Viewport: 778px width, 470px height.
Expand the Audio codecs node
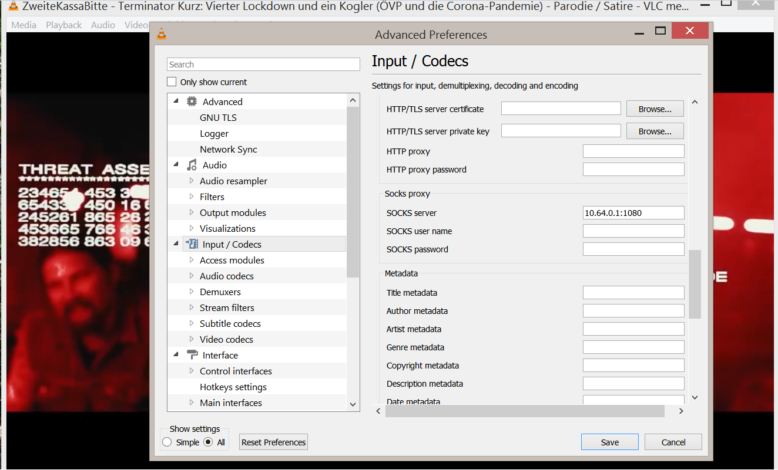192,276
